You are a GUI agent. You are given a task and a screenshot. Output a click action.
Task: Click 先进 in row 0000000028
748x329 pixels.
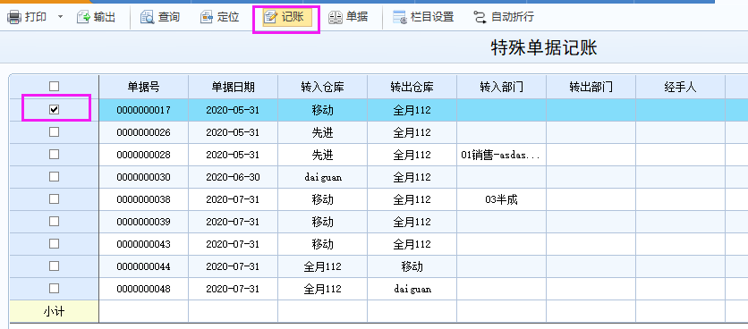point(322,155)
